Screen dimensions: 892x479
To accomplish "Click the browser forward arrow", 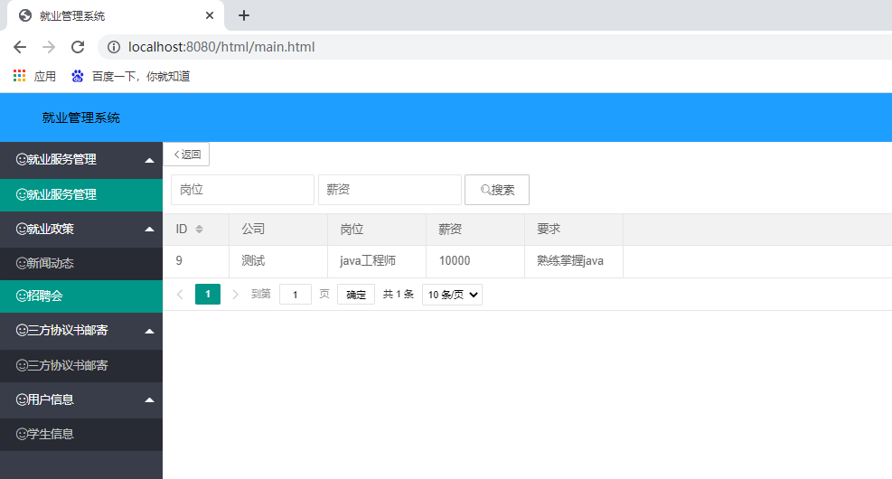I will coord(49,47).
